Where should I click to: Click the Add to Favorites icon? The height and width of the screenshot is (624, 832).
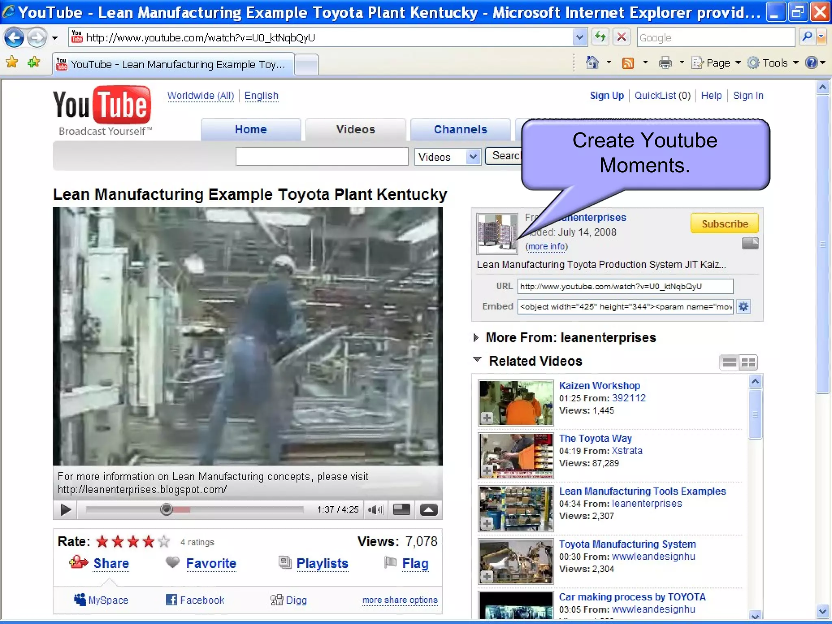pos(34,63)
